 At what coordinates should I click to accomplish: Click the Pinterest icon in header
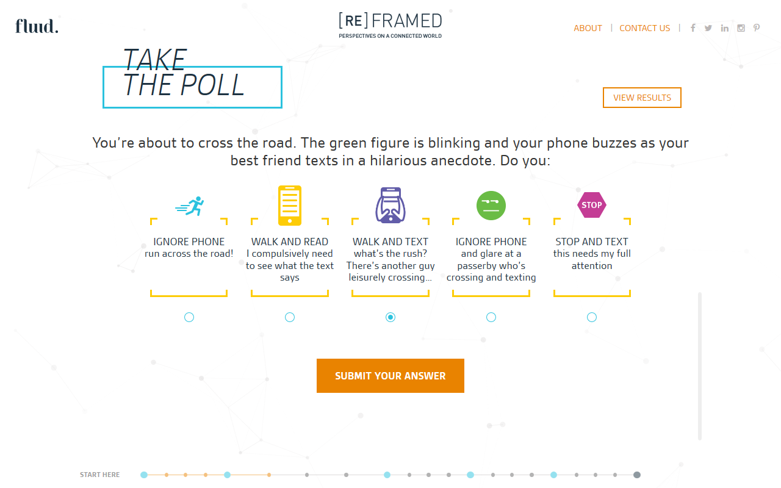(757, 28)
